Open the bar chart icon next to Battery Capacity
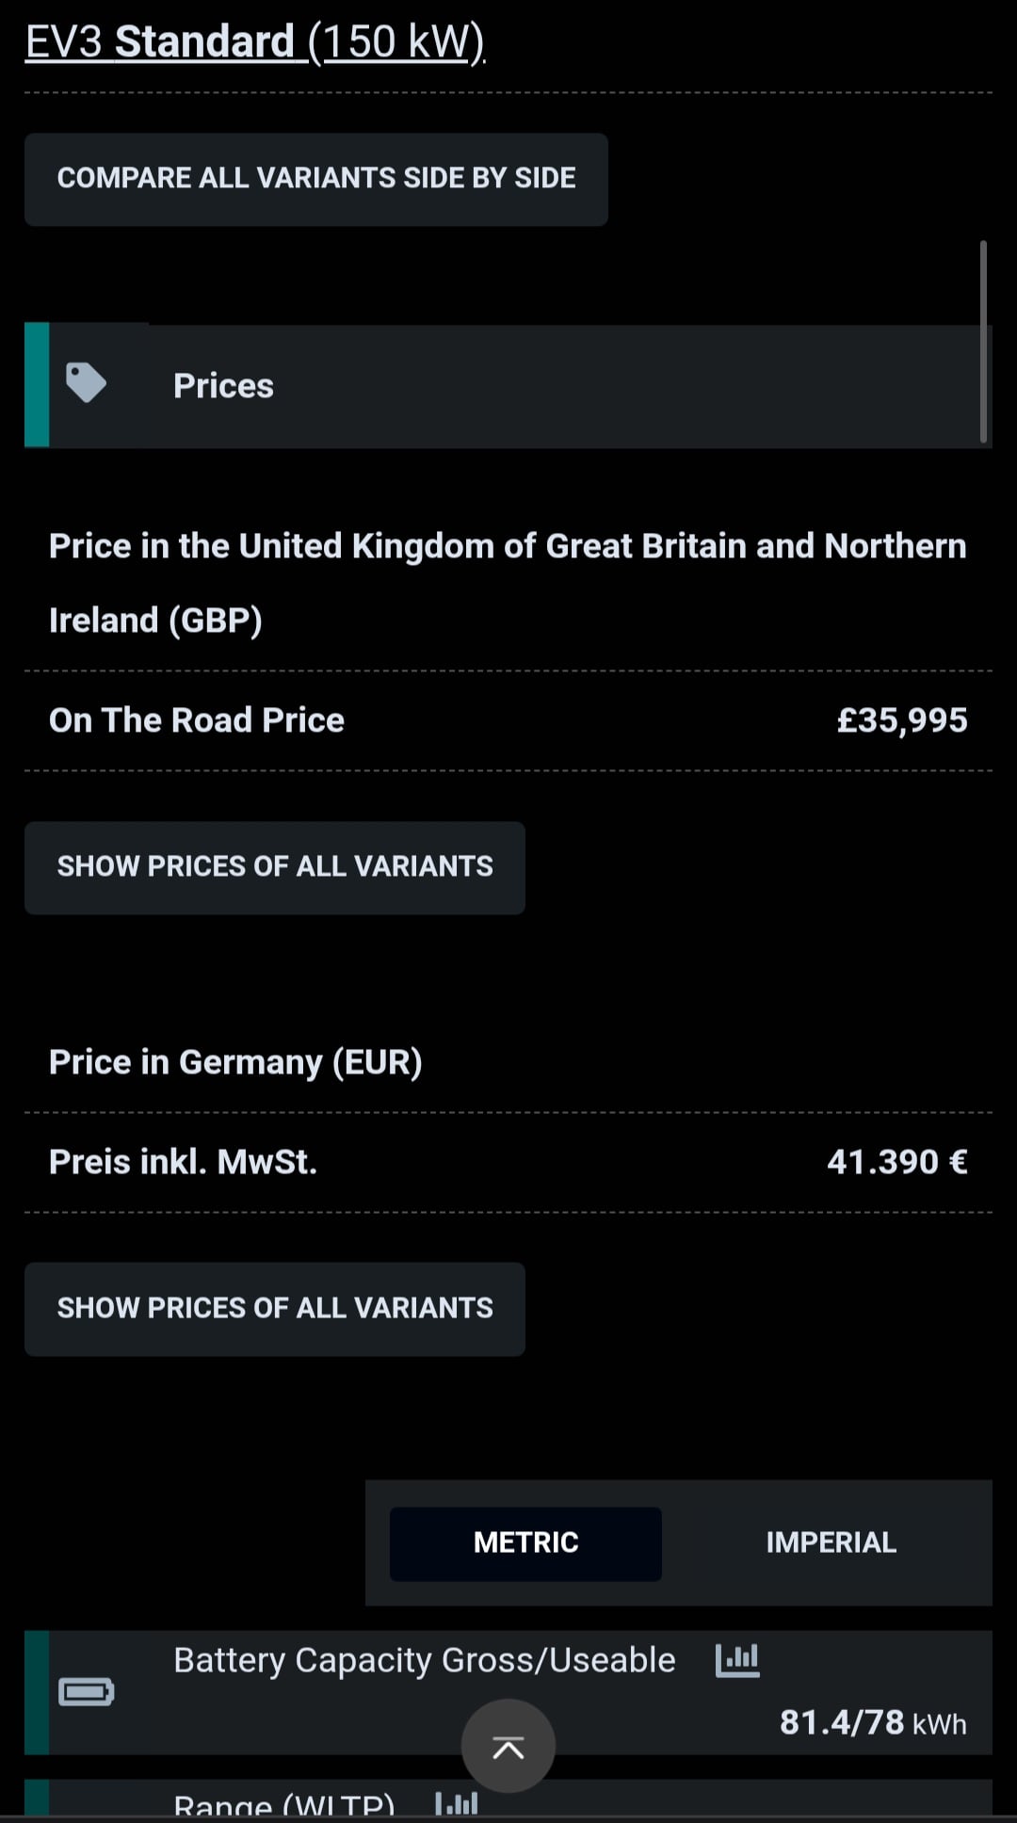The width and height of the screenshot is (1017, 1823). coord(737,1660)
